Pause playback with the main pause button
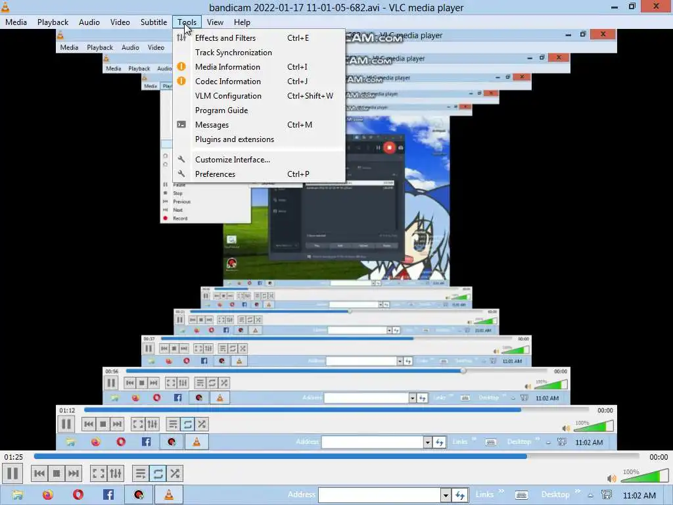Image resolution: width=673 pixels, height=505 pixels. coord(13,473)
